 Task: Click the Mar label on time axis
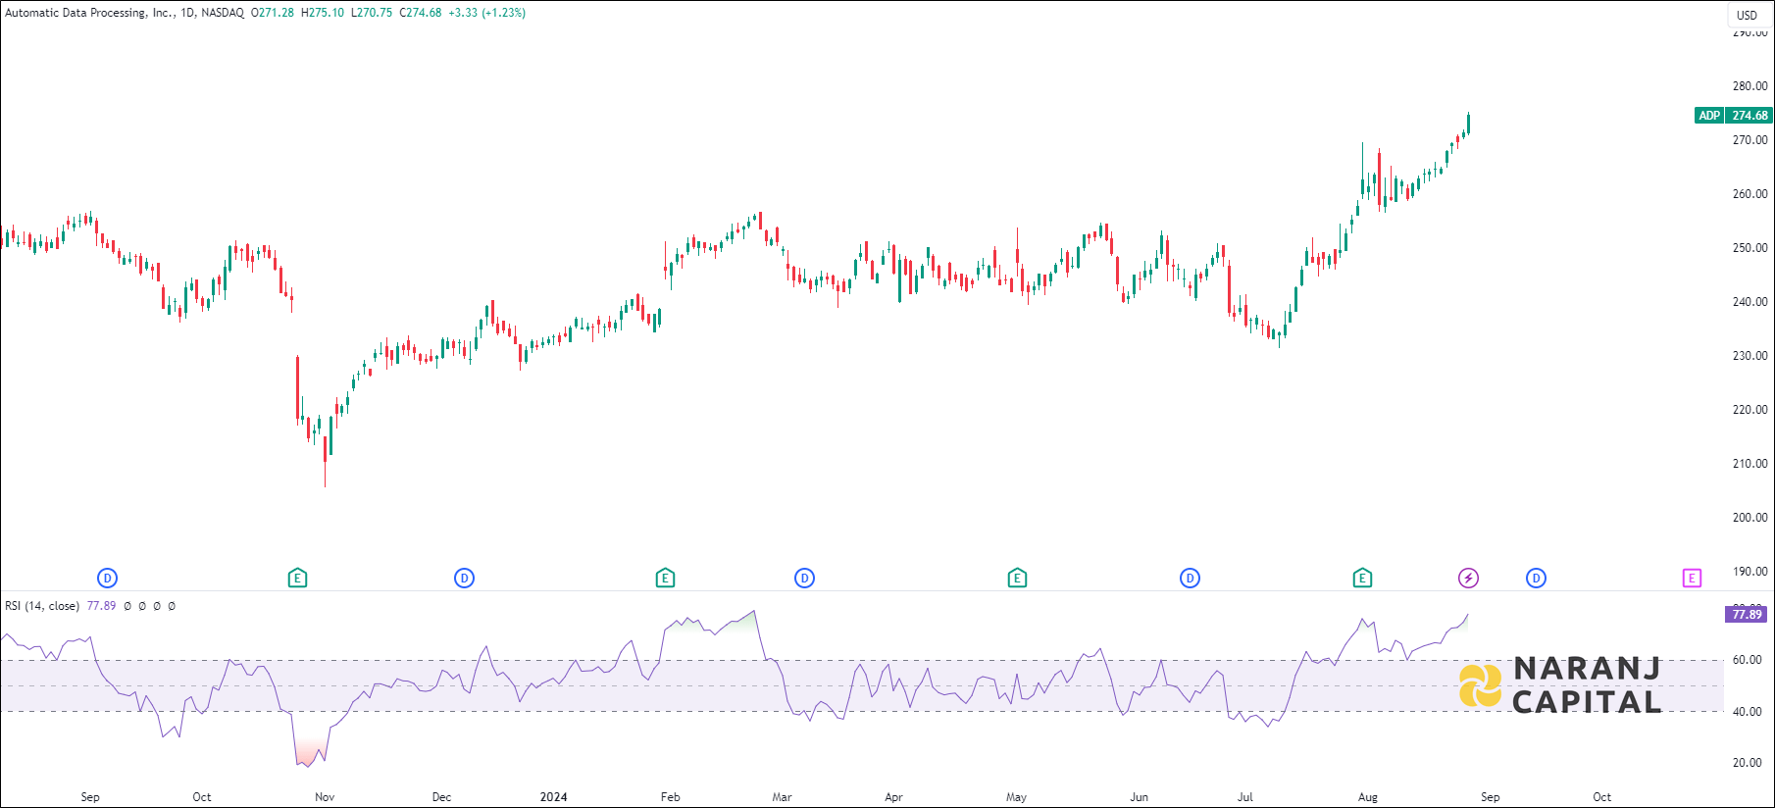782,797
